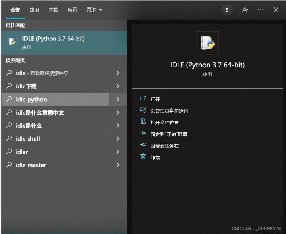The height and width of the screenshot is (234, 286).
Task: Click the pin icon beside 固定到"开始"屏幕
Action: click(143, 133)
